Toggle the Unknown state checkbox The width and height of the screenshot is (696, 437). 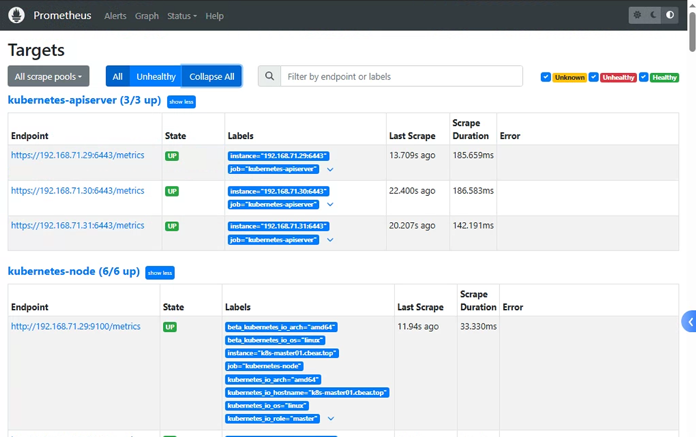tap(545, 77)
